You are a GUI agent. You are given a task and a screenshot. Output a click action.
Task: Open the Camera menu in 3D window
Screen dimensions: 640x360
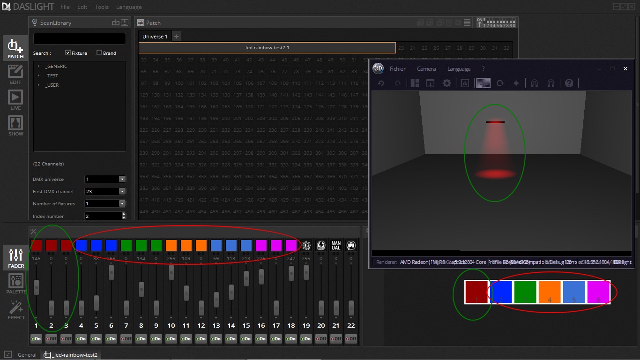tap(426, 68)
